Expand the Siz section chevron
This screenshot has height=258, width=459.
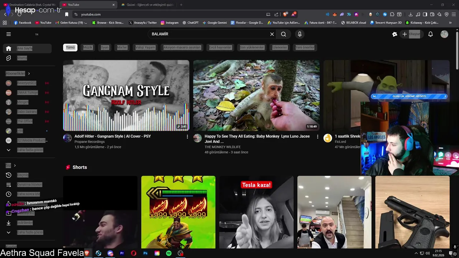pyautogui.click(x=15, y=166)
